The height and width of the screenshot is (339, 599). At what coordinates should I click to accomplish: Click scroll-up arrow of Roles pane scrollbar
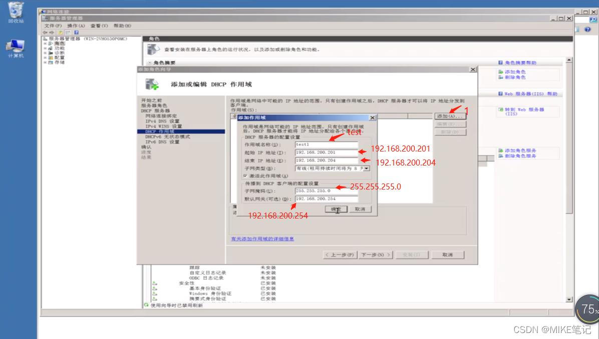coord(569,60)
